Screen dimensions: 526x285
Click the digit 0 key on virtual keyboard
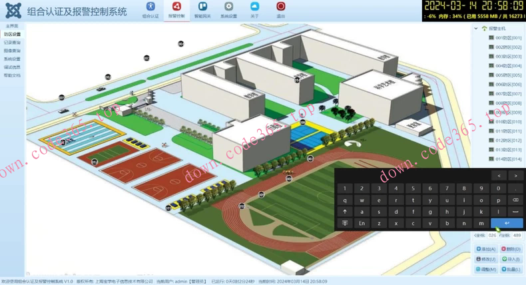tap(498, 188)
